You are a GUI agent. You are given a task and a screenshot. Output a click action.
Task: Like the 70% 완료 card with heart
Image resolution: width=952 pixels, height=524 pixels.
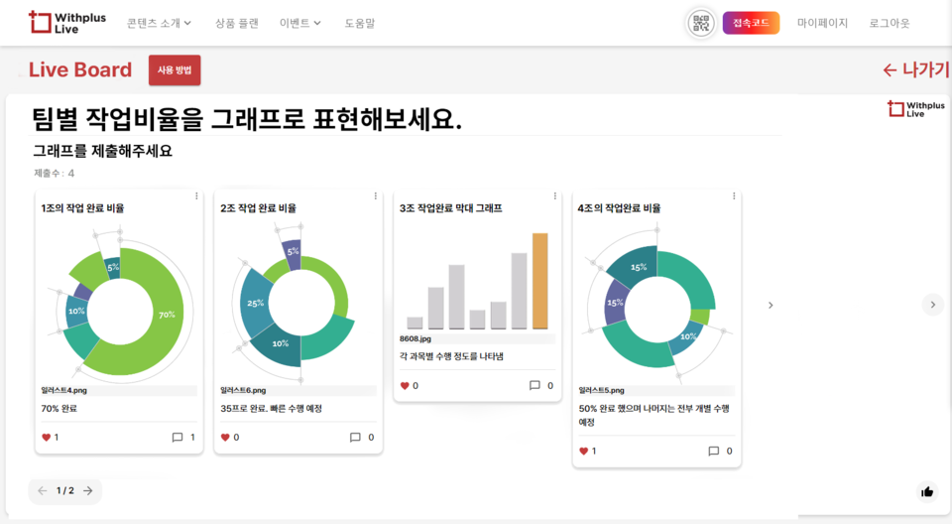(x=47, y=437)
